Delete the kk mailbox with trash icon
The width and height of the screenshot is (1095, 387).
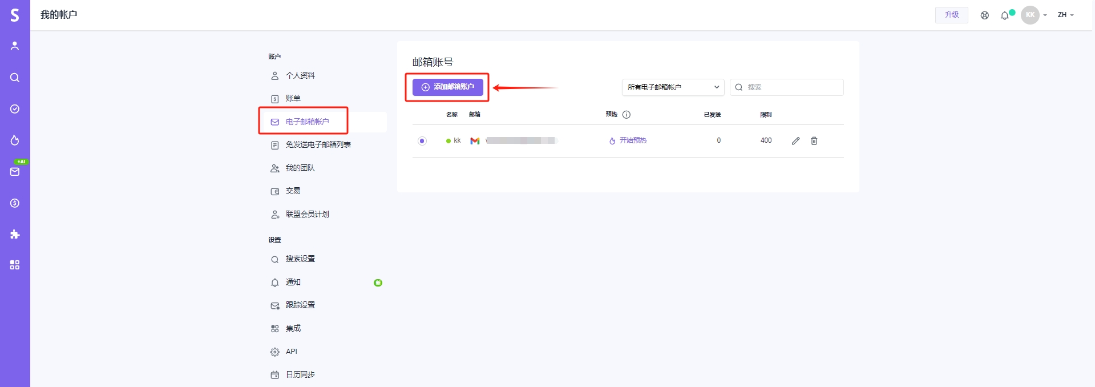coord(814,141)
